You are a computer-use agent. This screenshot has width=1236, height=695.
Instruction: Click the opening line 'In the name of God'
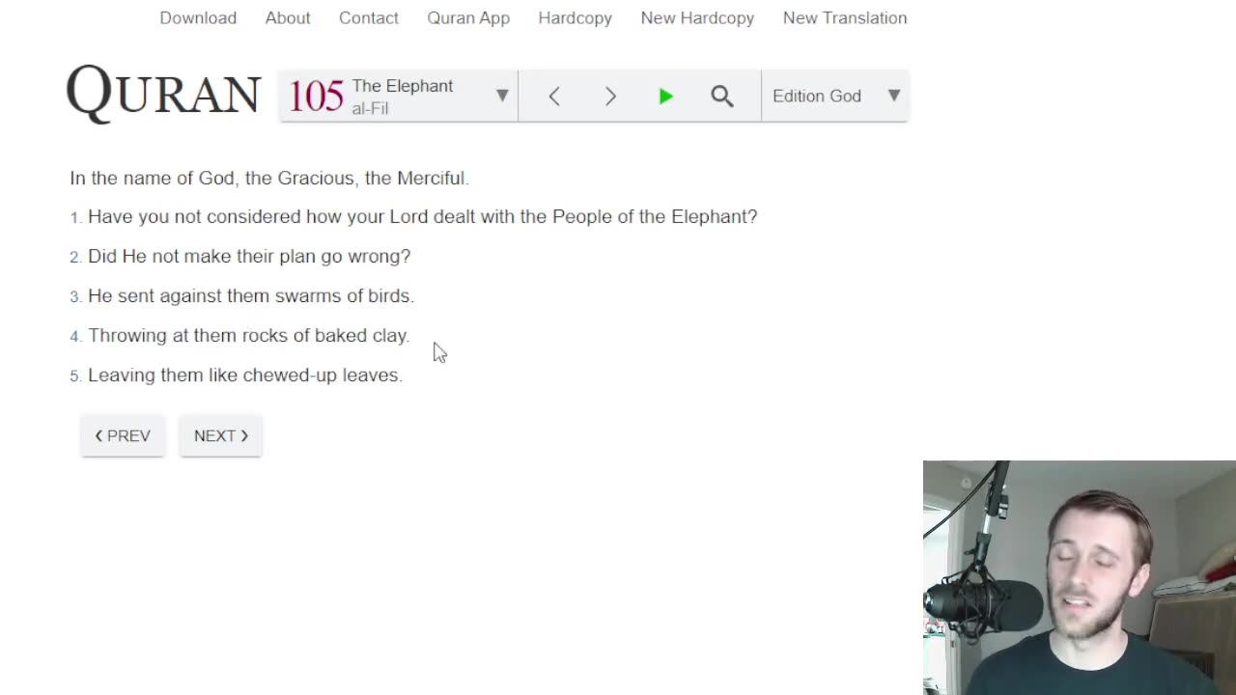268,178
